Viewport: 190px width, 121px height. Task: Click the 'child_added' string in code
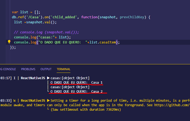[x=64, y=17]
